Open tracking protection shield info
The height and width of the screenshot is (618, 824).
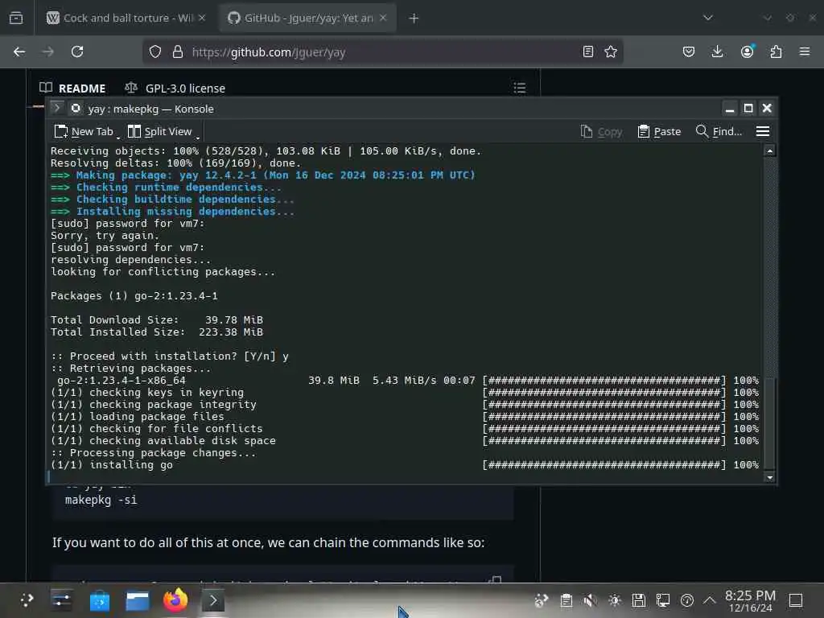pyautogui.click(x=155, y=51)
